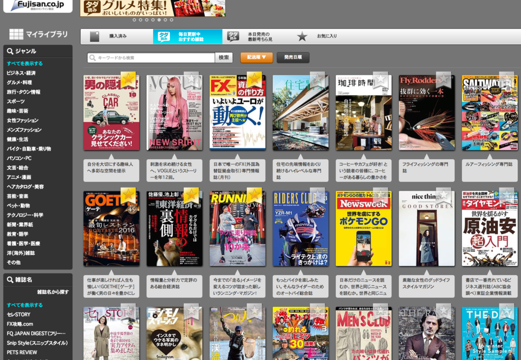Viewport: 521px width, 360px height.
Task: Select 洋(海外)雑誌 genre
Action: click(20, 253)
